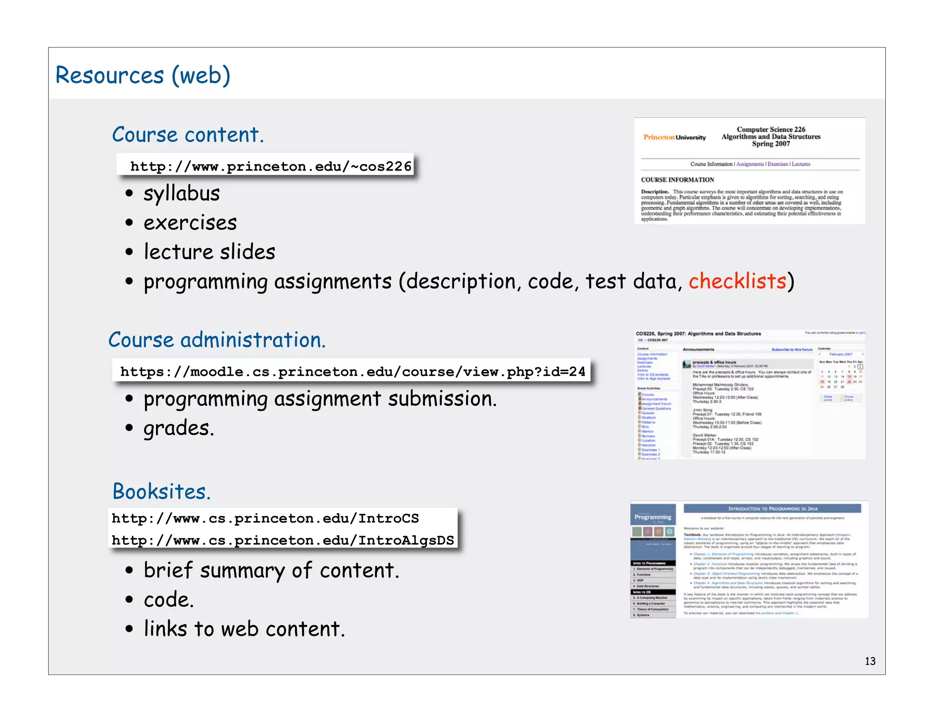Screen dimensions: 934x722
Task: Click 'Princeton University' logo in course screenshot
Action: point(674,137)
